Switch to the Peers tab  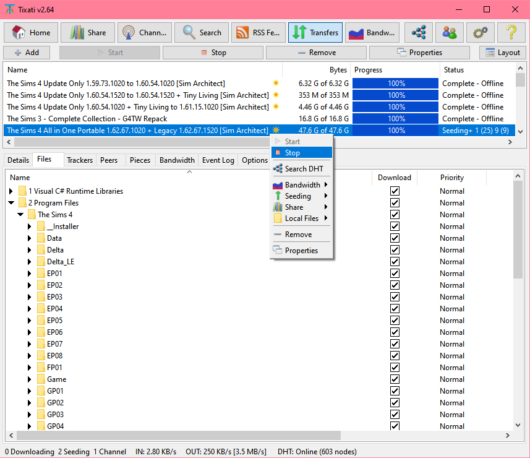click(109, 160)
